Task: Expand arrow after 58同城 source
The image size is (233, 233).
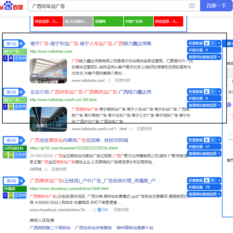Action: (x=46, y=170)
